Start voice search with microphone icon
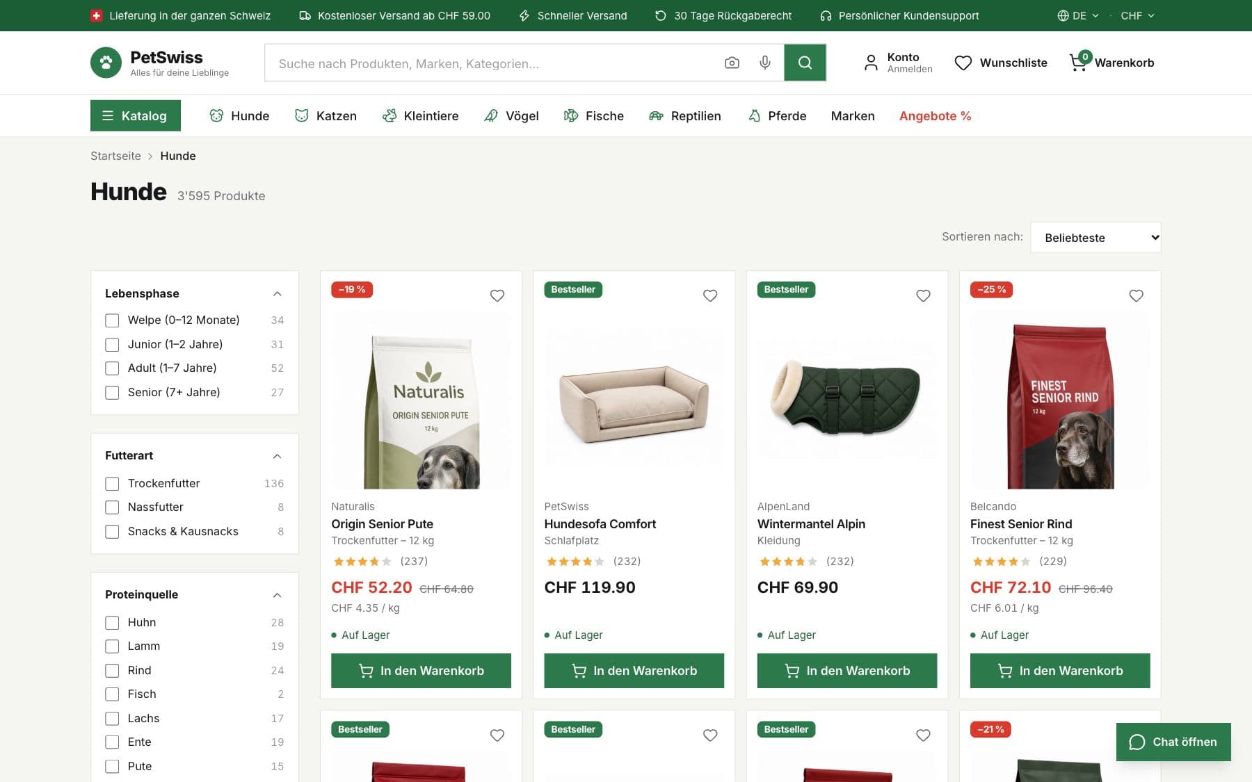This screenshot has height=782, width=1252. click(764, 63)
